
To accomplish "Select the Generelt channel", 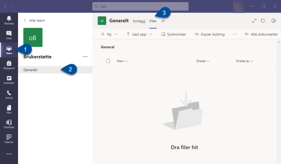I will coord(55,70).
